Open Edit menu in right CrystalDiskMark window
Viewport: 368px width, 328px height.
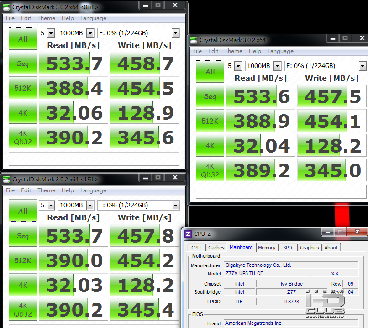click(213, 51)
